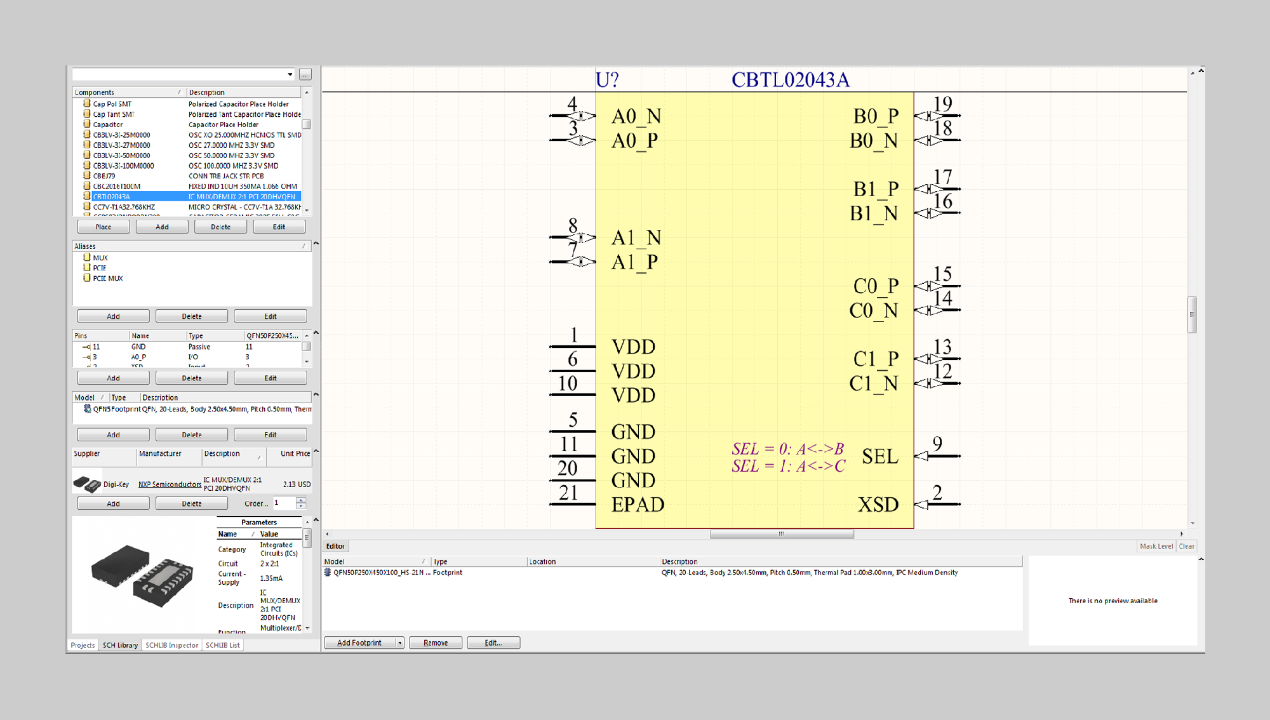
Task: Select Cap Tant SMT component icon
Action: tap(87, 114)
